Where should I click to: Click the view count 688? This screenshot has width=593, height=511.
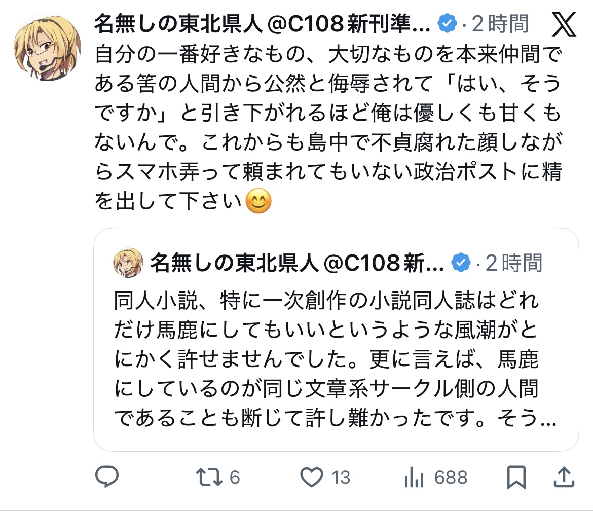pyautogui.click(x=451, y=477)
